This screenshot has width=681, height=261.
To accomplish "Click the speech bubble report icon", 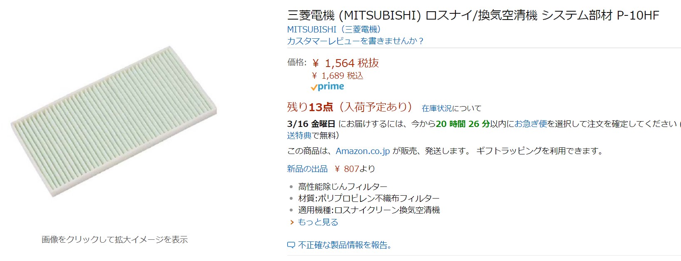I will 291,245.
